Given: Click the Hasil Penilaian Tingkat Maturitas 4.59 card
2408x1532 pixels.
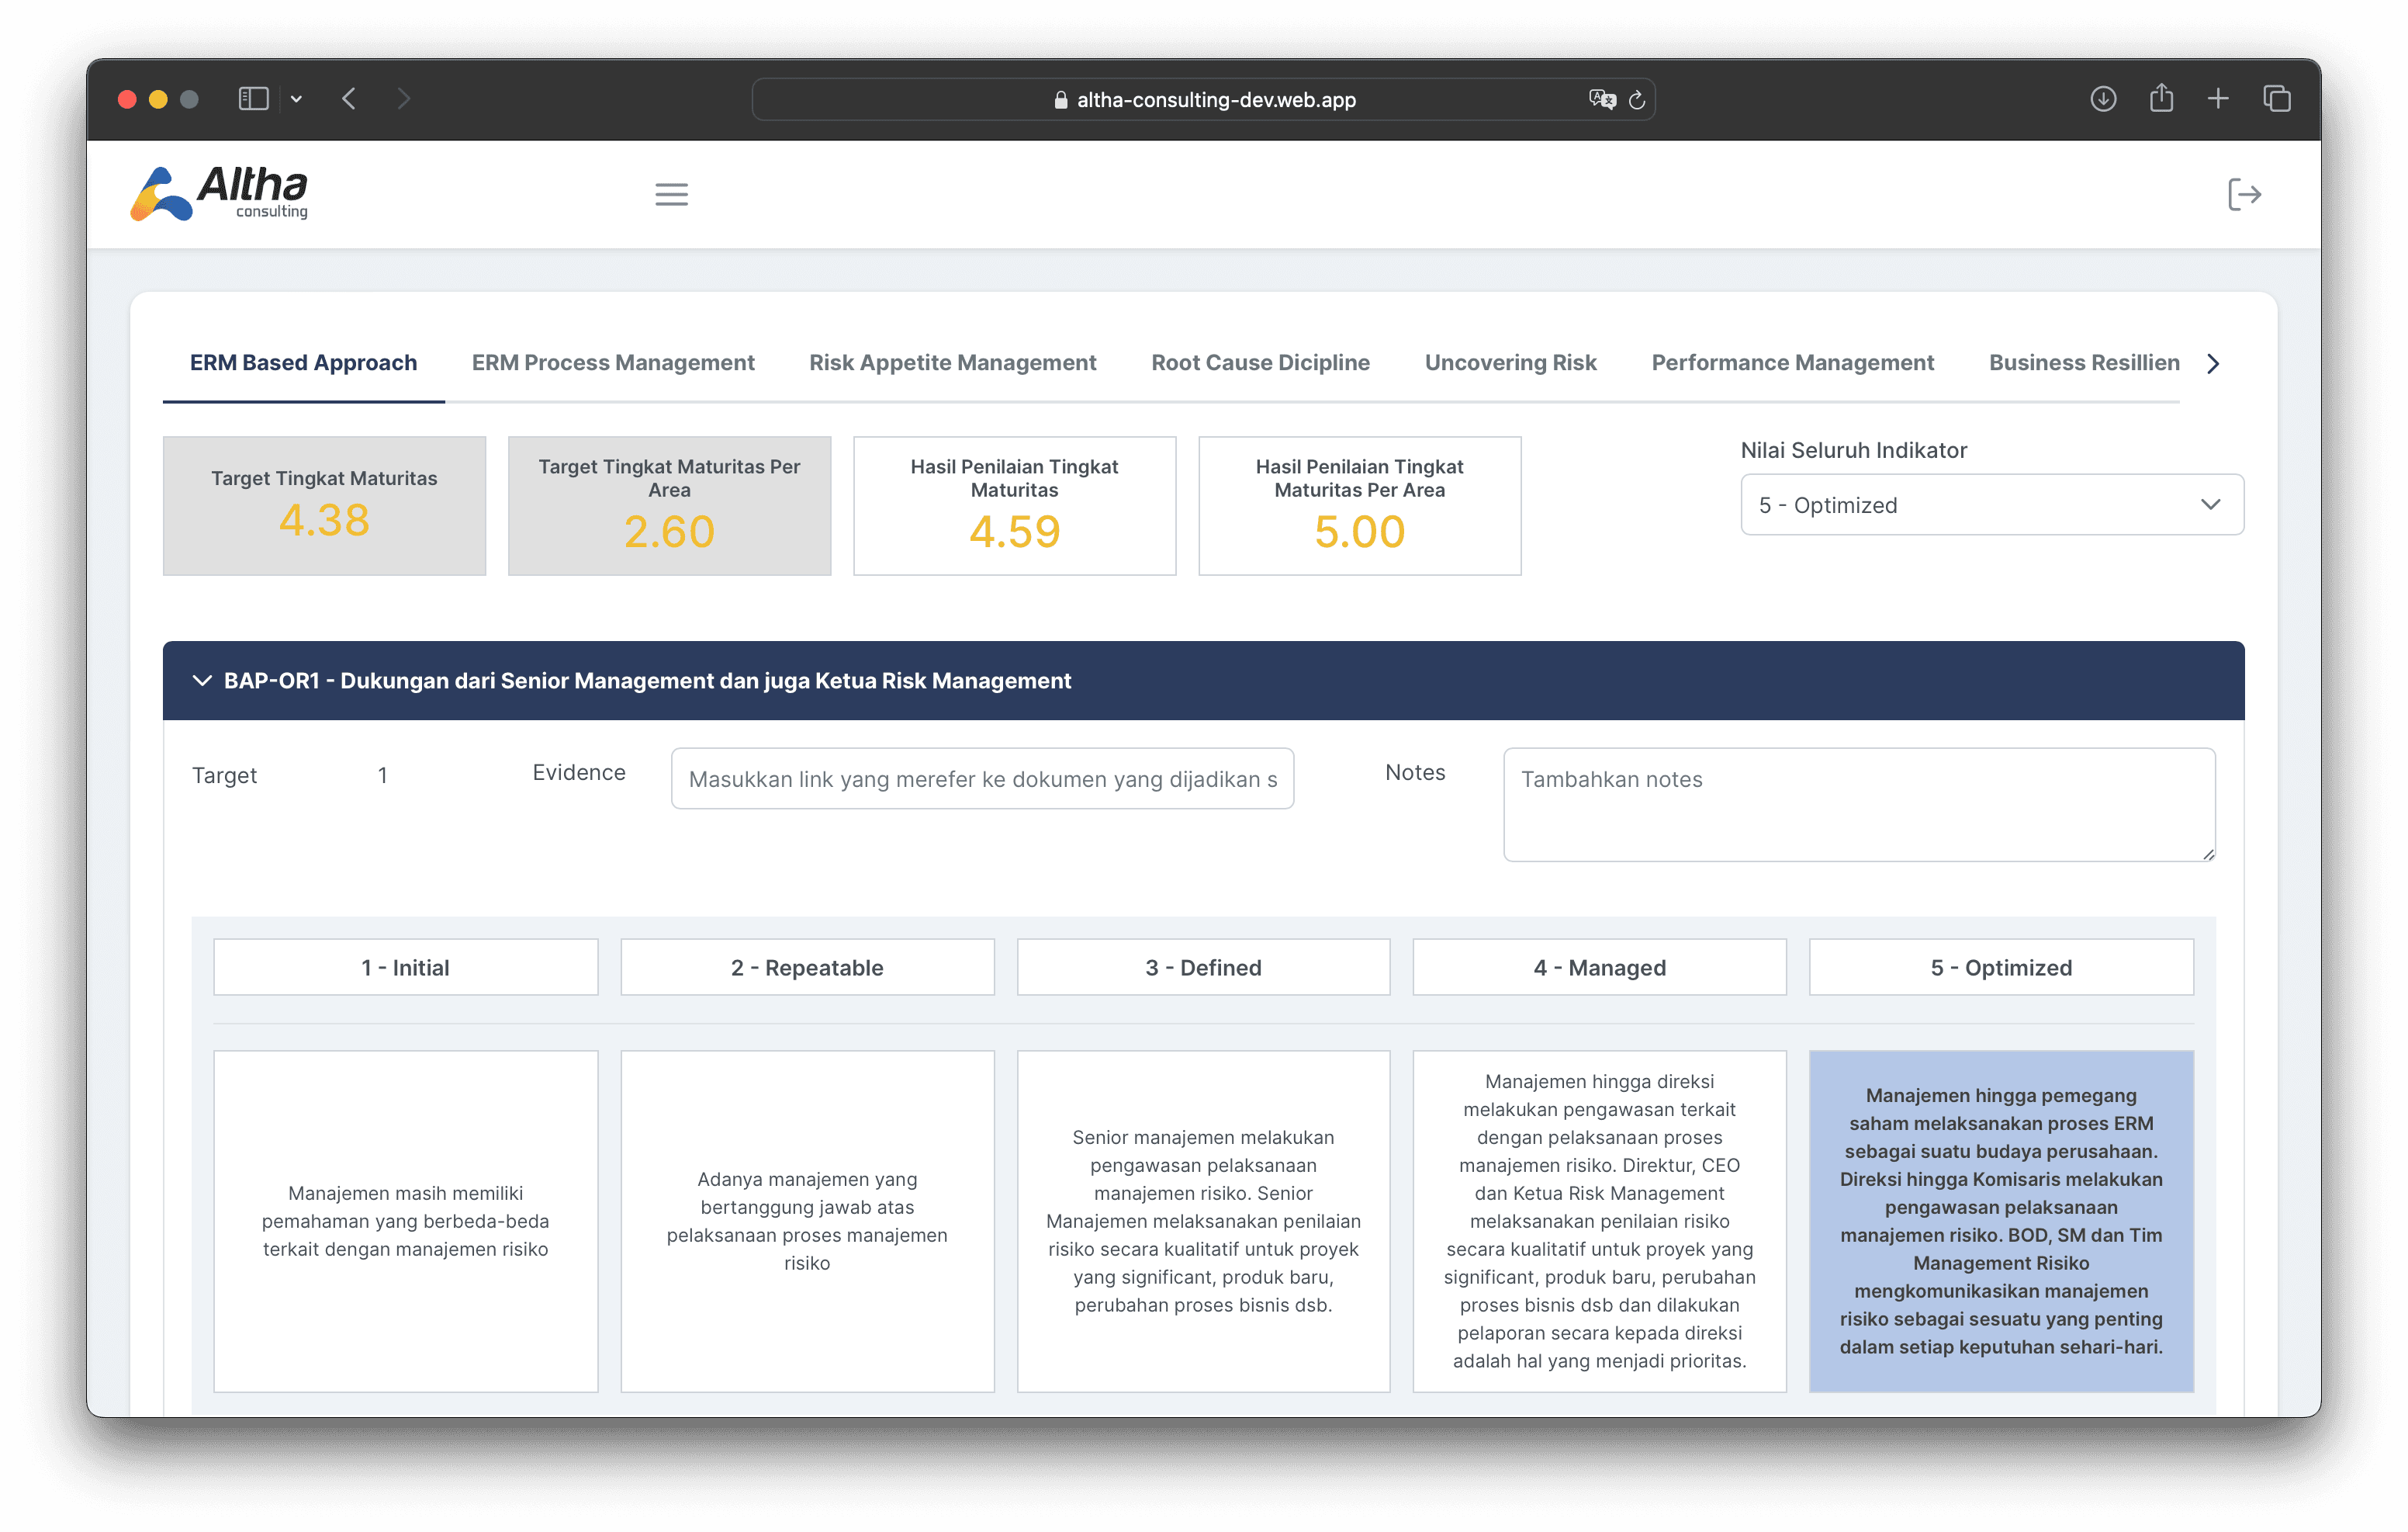Looking at the screenshot, I should (x=1014, y=505).
